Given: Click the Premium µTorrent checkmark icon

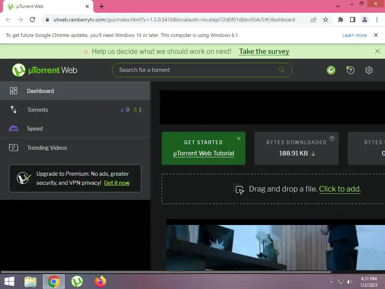Looking at the screenshot, I should pyautogui.click(x=24, y=178).
